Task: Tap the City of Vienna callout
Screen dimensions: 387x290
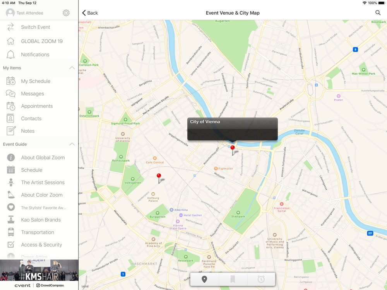Action: pos(233,129)
